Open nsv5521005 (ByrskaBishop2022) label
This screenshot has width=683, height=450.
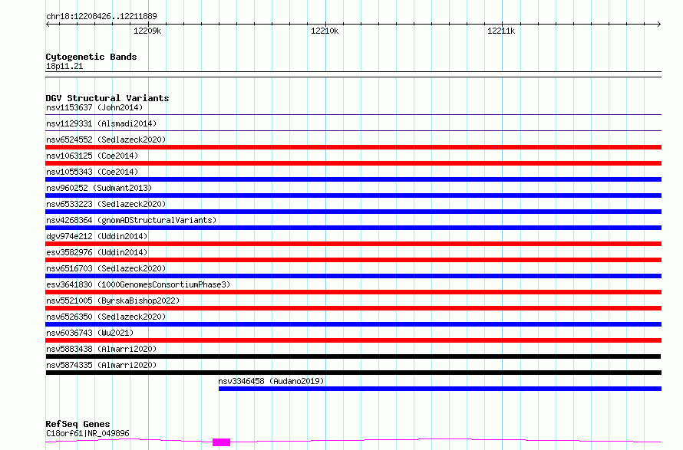pos(113,301)
